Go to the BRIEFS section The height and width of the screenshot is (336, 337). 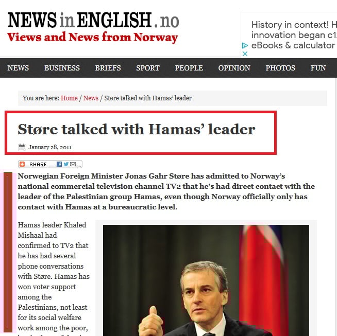pyautogui.click(x=108, y=68)
